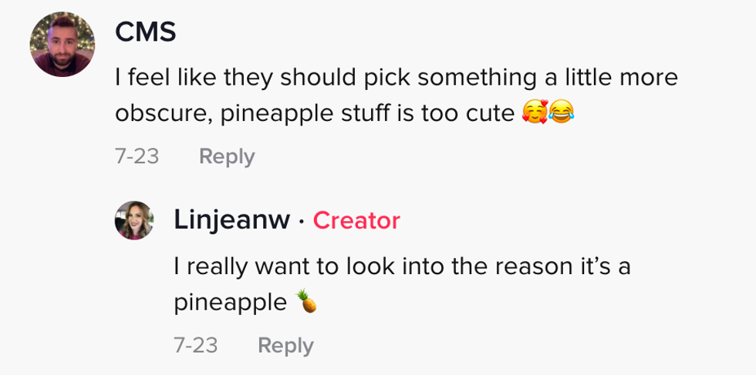
Task: Open CMS's profile picture
Action: pos(62,45)
